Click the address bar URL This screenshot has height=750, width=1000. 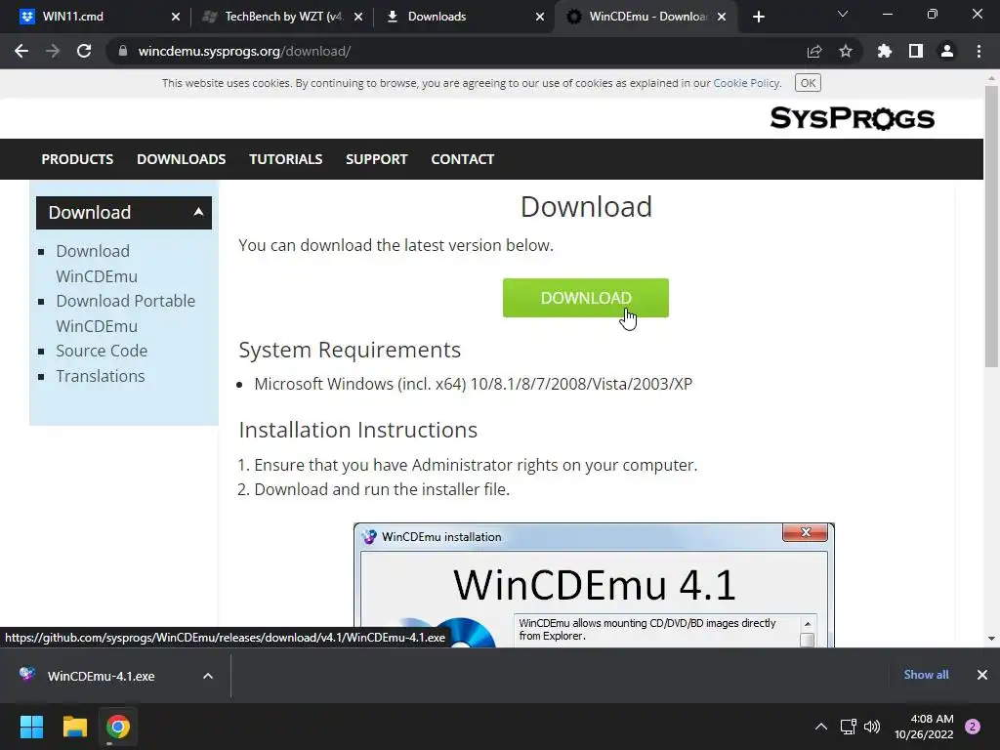click(244, 51)
